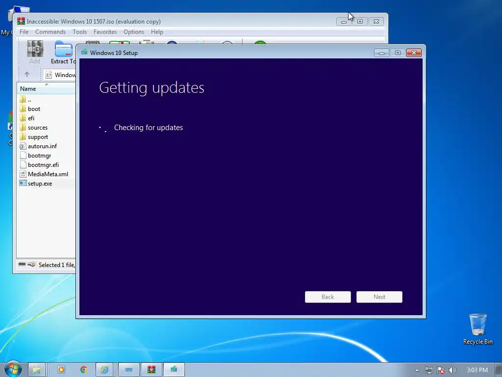Screen dimensions: 502x377
Task: Click the 3:03 PM clock
Action: [477, 370]
